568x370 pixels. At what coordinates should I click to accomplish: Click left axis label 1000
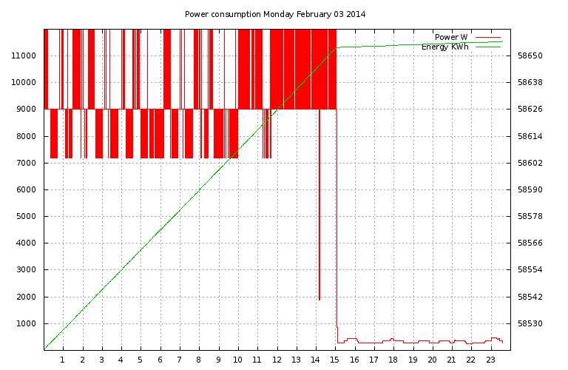coord(26,323)
